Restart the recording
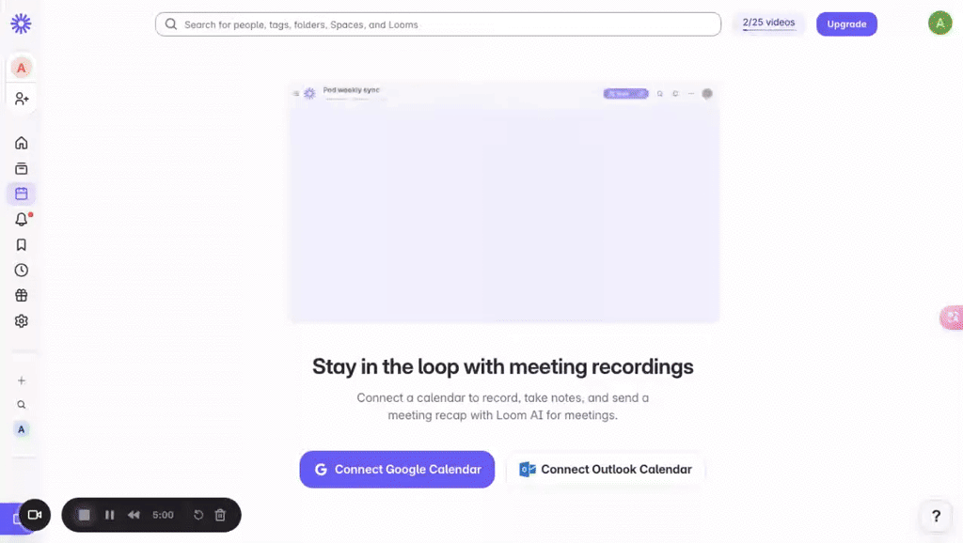This screenshot has width=963, height=543. [198, 515]
